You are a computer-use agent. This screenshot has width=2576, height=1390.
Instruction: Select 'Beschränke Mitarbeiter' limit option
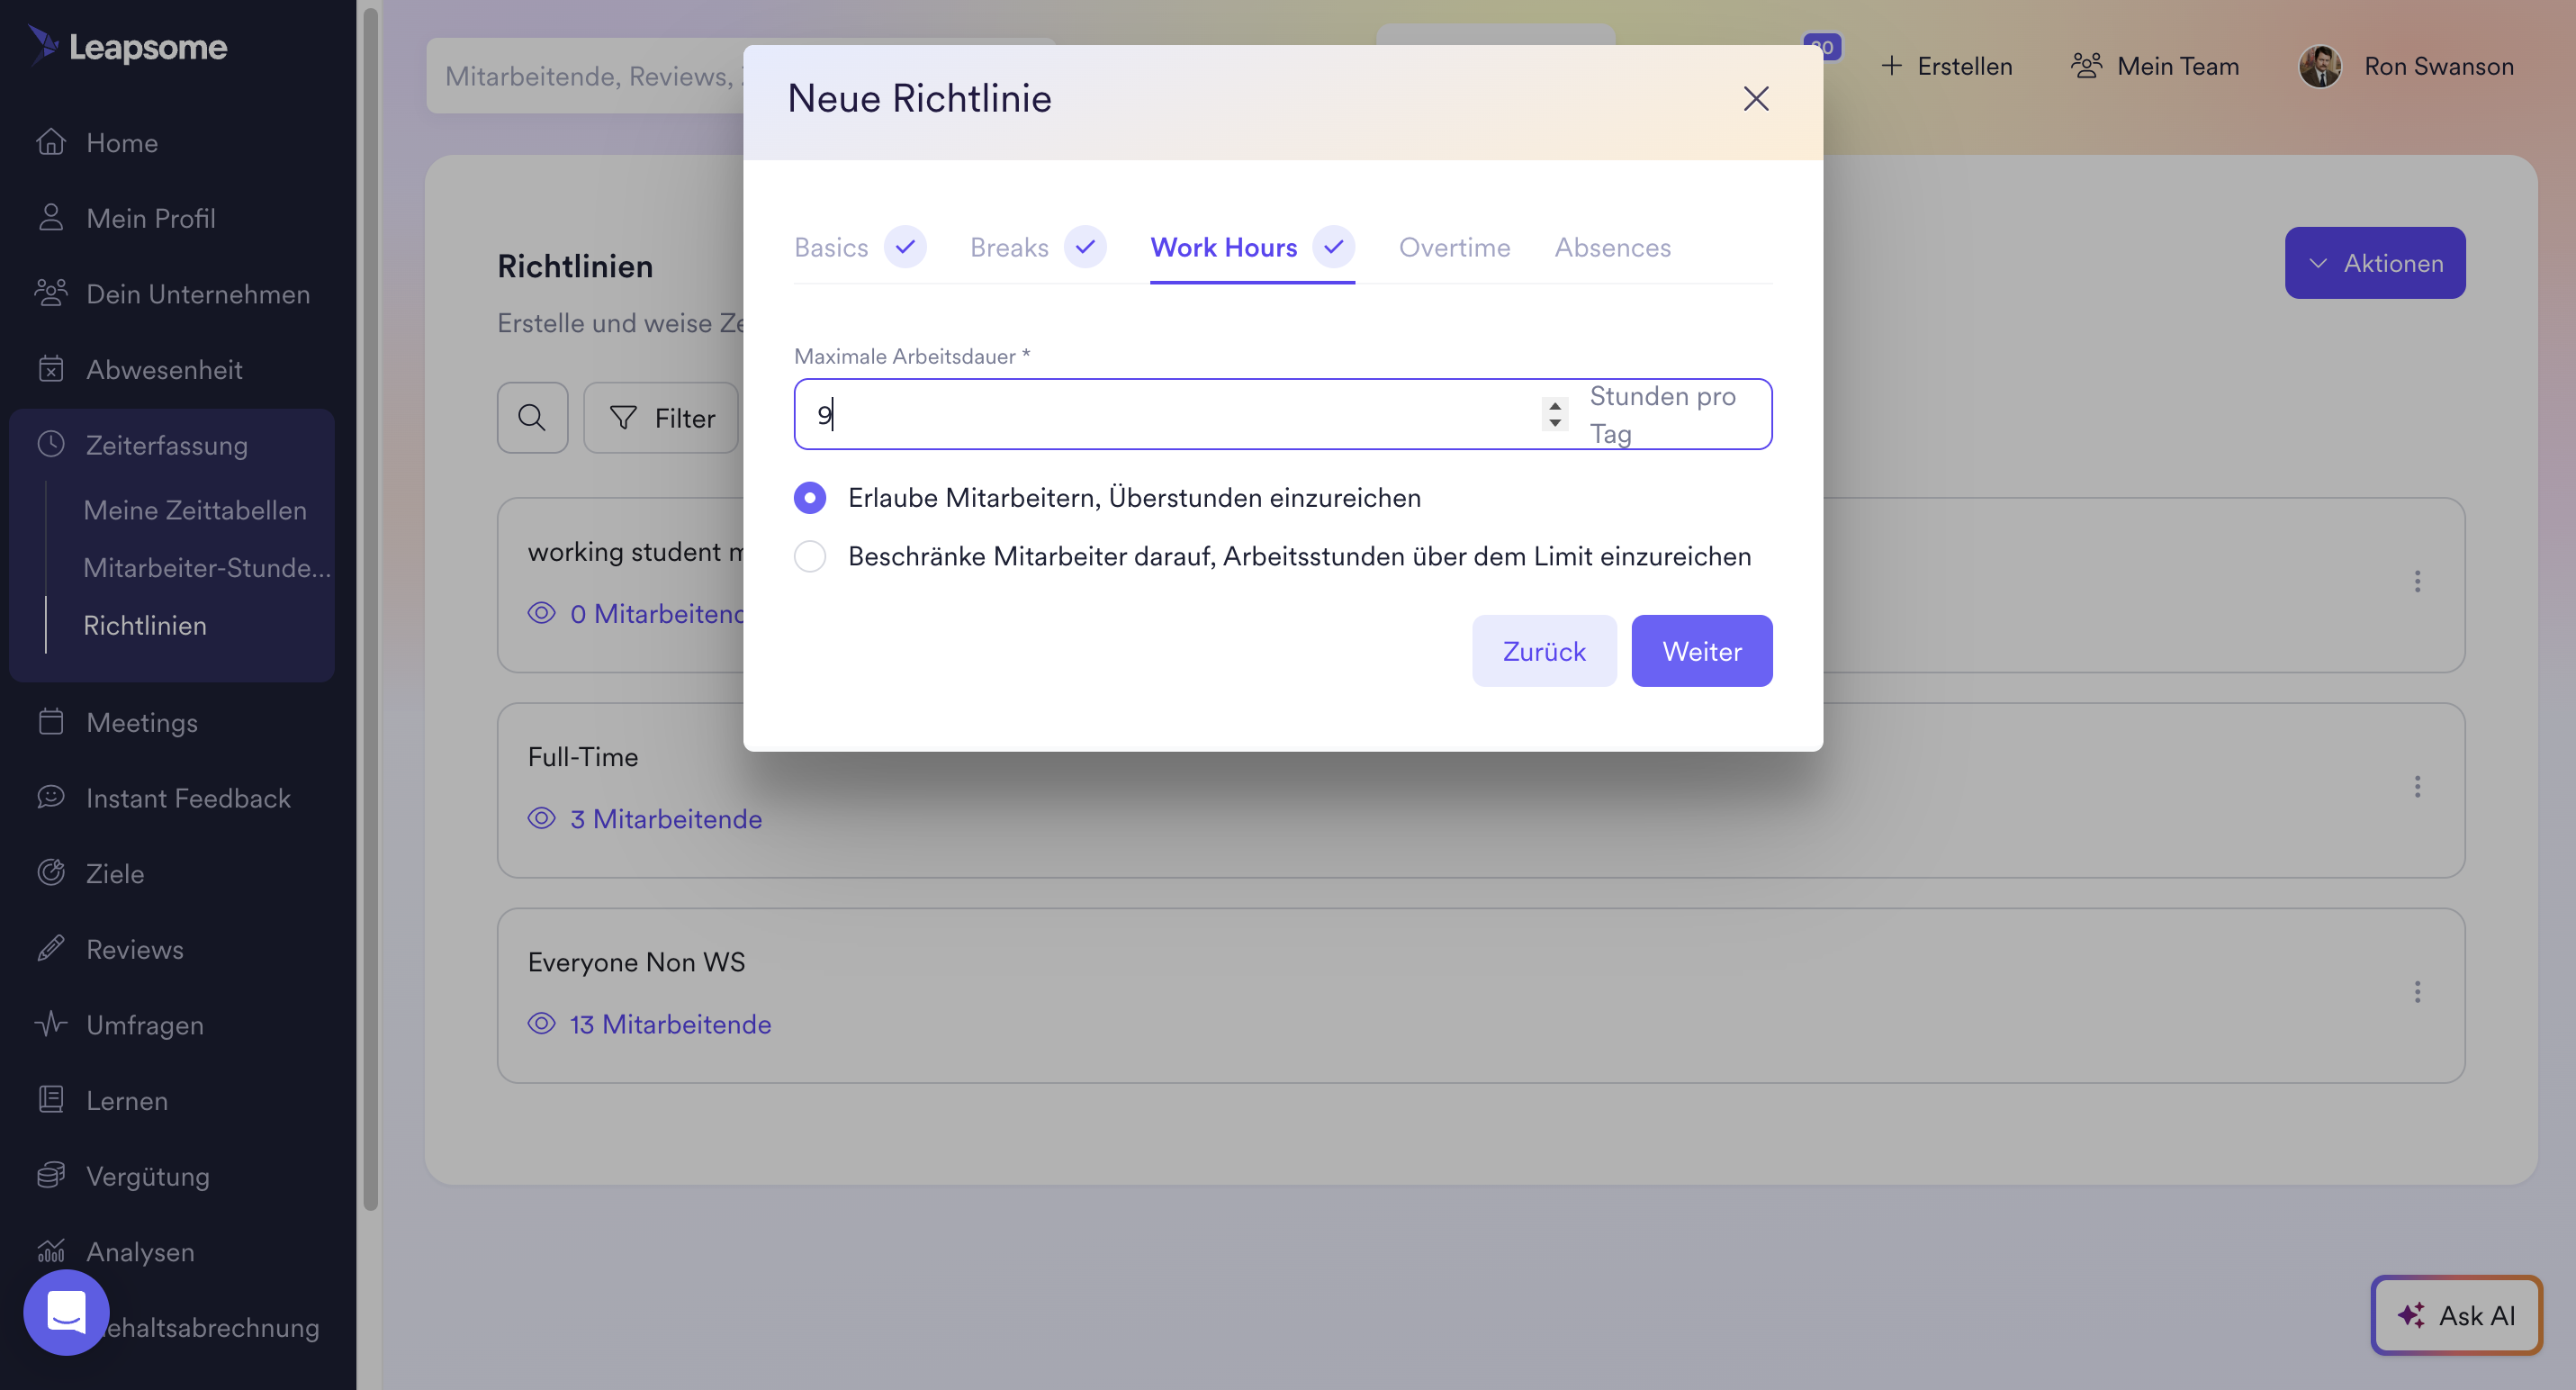(810, 556)
